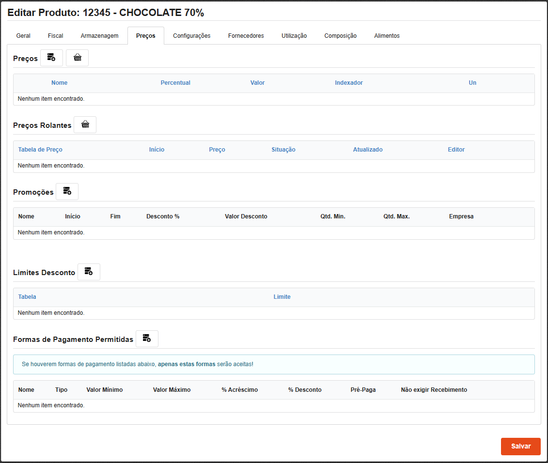Sort Preços Rolantes by Tabela de Preço

40,150
